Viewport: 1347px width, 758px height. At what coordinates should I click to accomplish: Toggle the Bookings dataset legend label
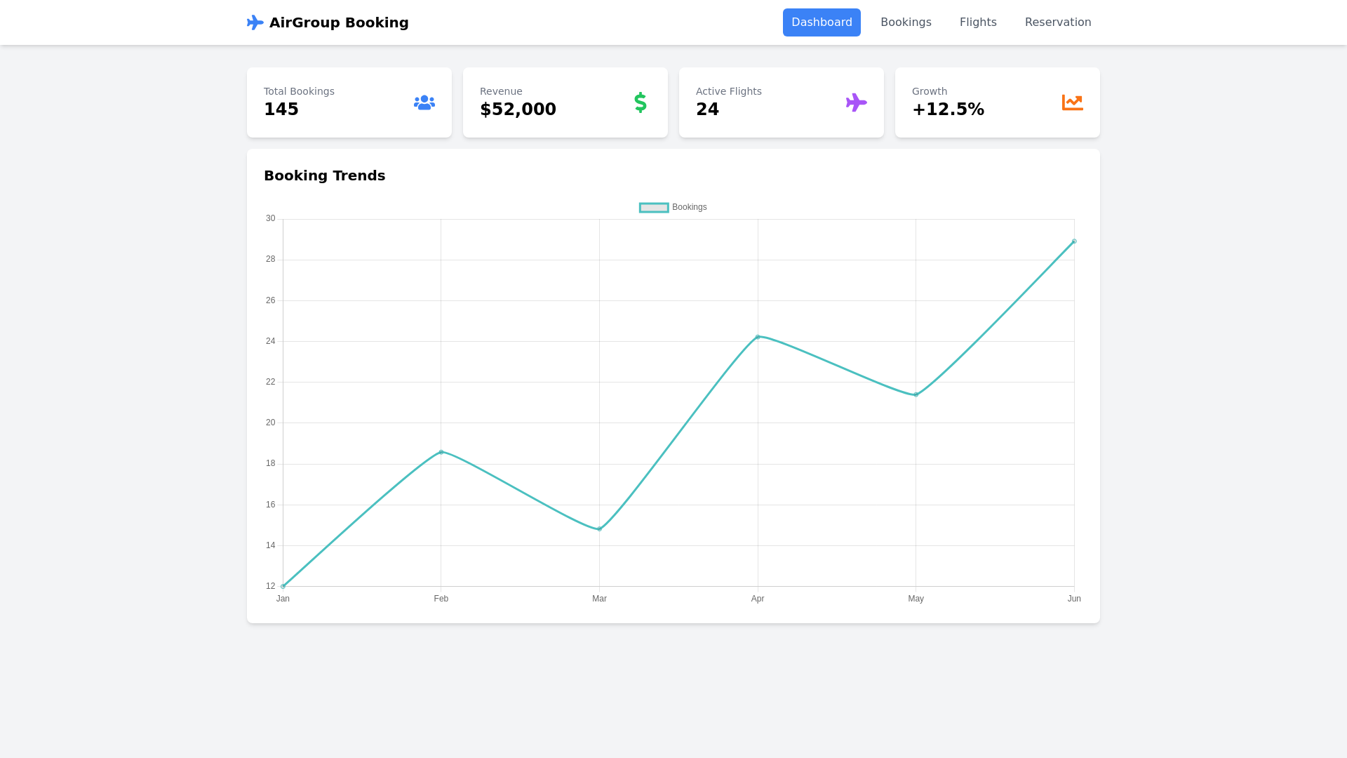[689, 208]
